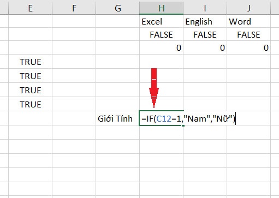Image resolution: width=279 pixels, height=198 pixels.
Task: Select the FALSE cell under Excel
Action: 162,34
